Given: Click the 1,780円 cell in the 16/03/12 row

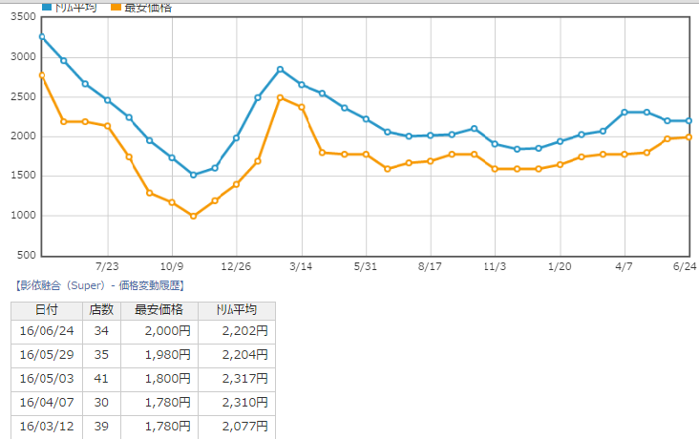Looking at the screenshot, I should tap(159, 427).
